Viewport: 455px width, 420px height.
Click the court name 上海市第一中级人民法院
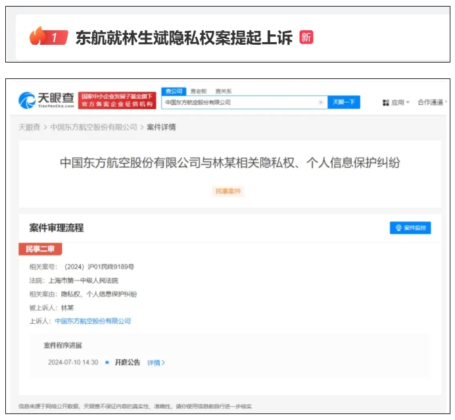(x=84, y=280)
